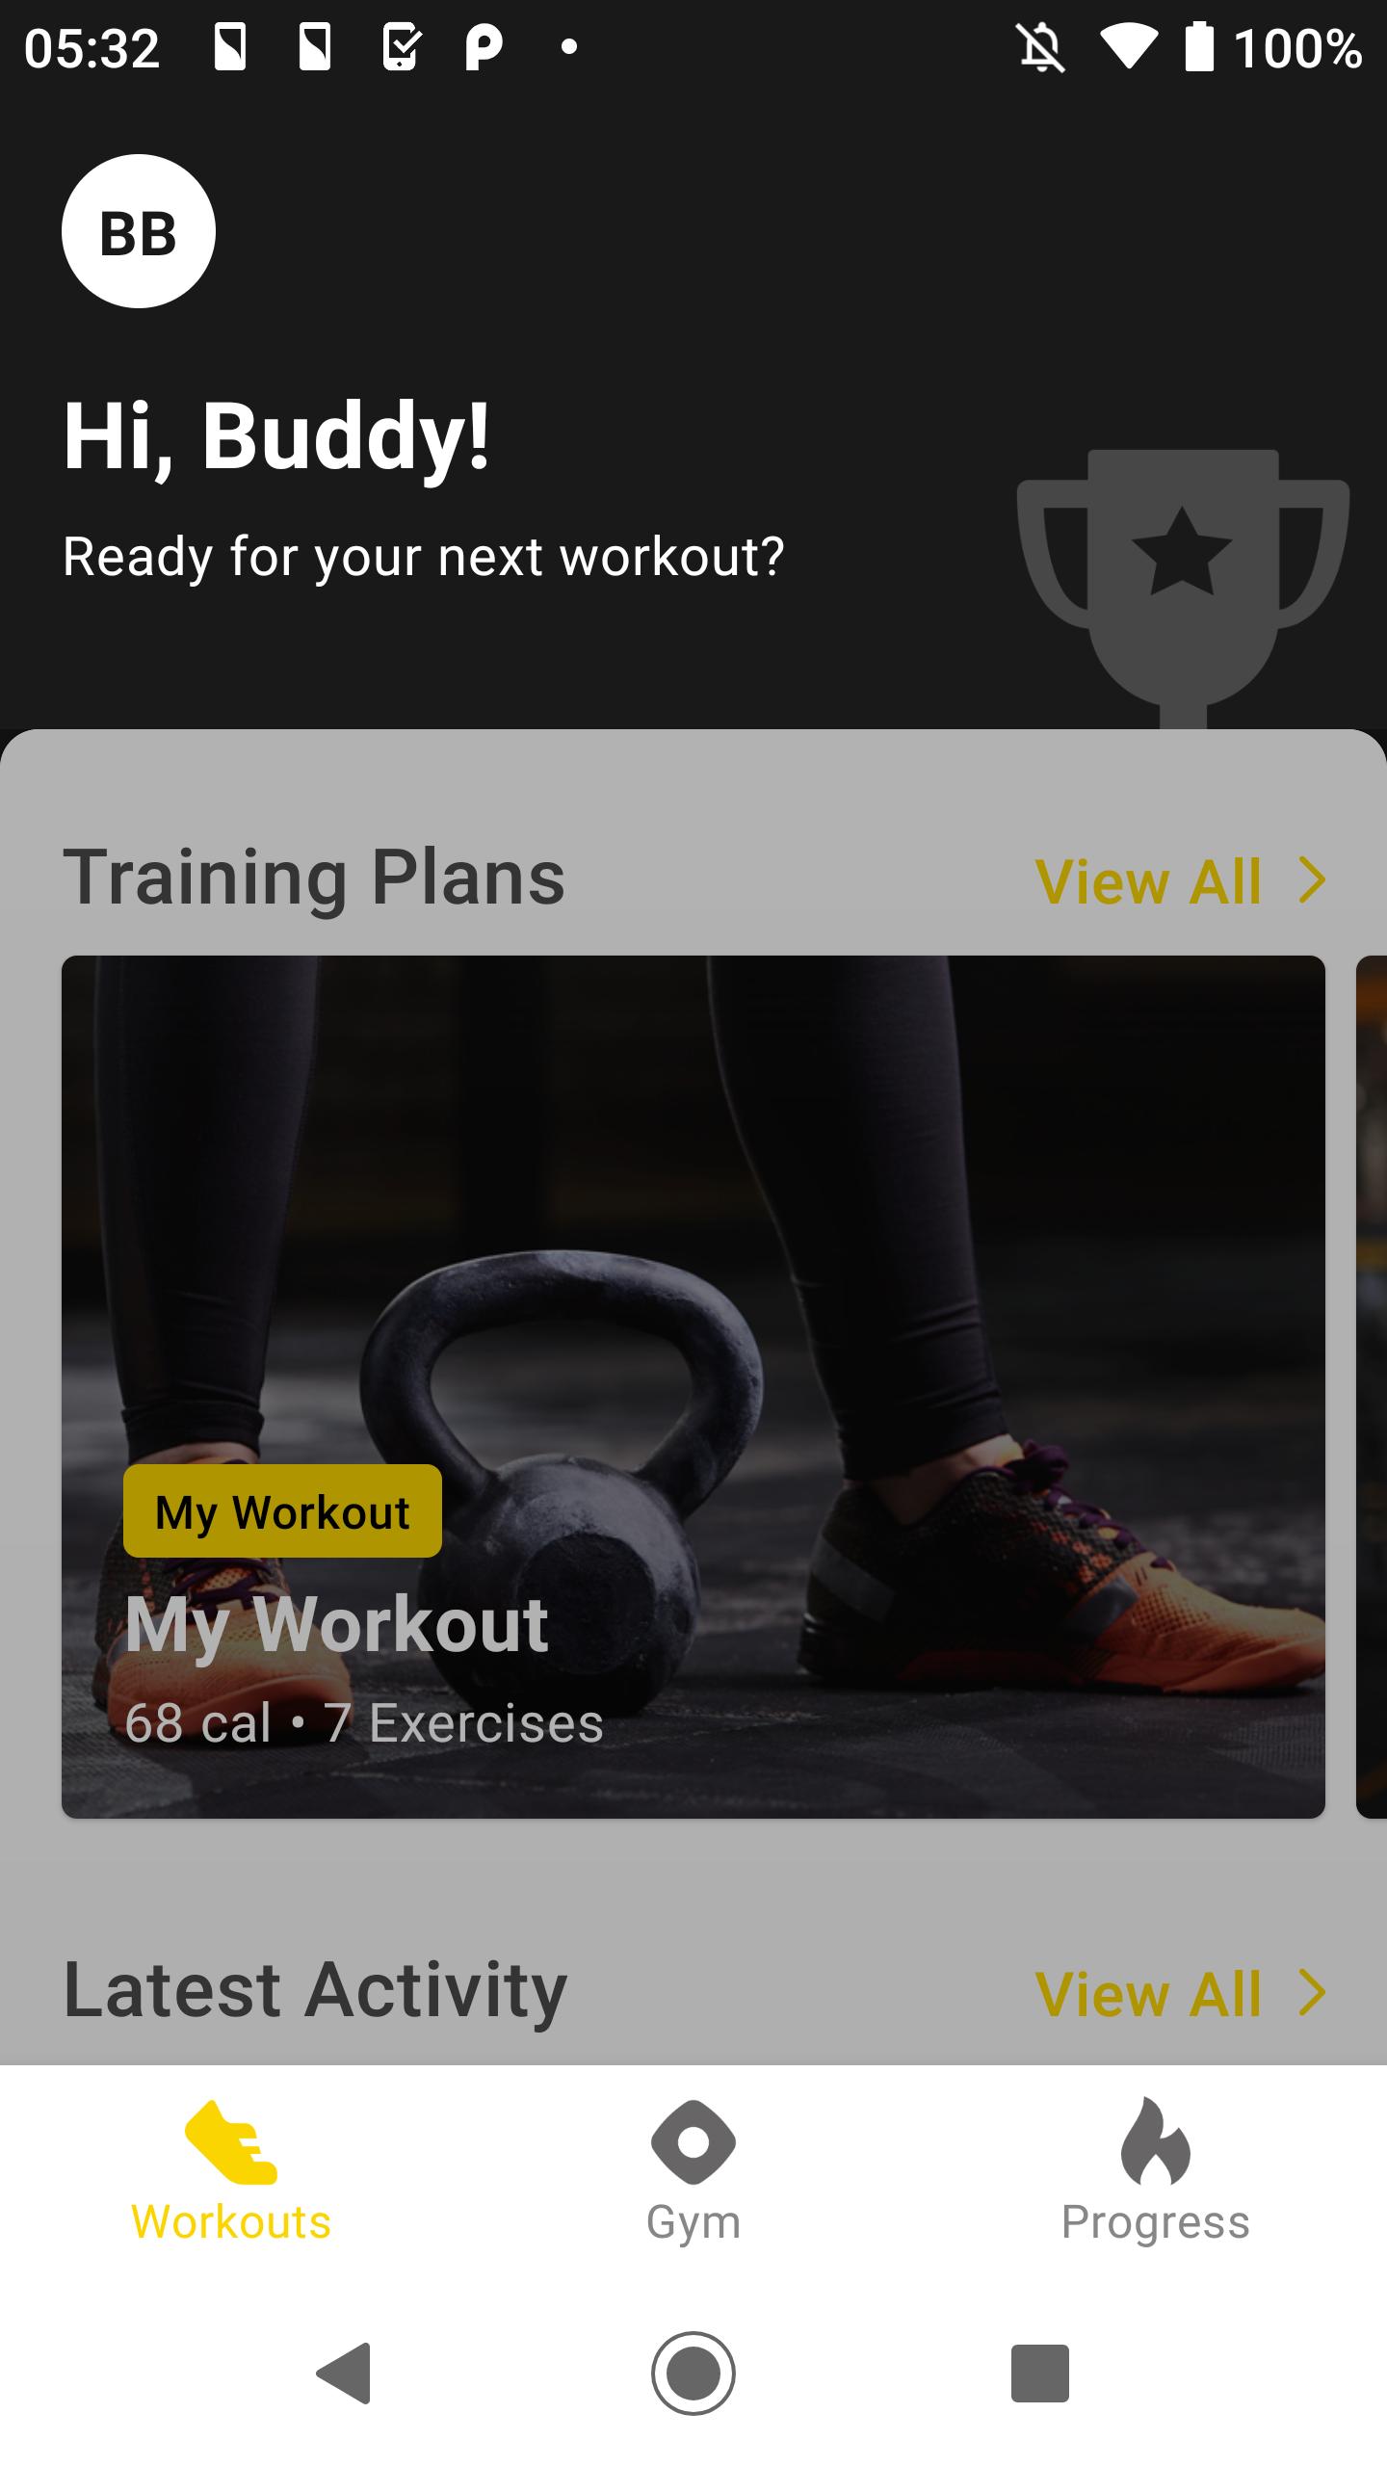Tap the Android back navigation button

[345, 2374]
